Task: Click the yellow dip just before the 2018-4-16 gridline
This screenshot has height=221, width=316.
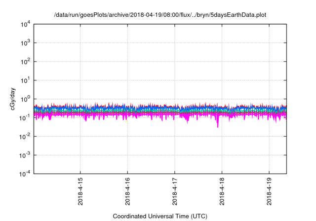Action: [x=126, y=121]
